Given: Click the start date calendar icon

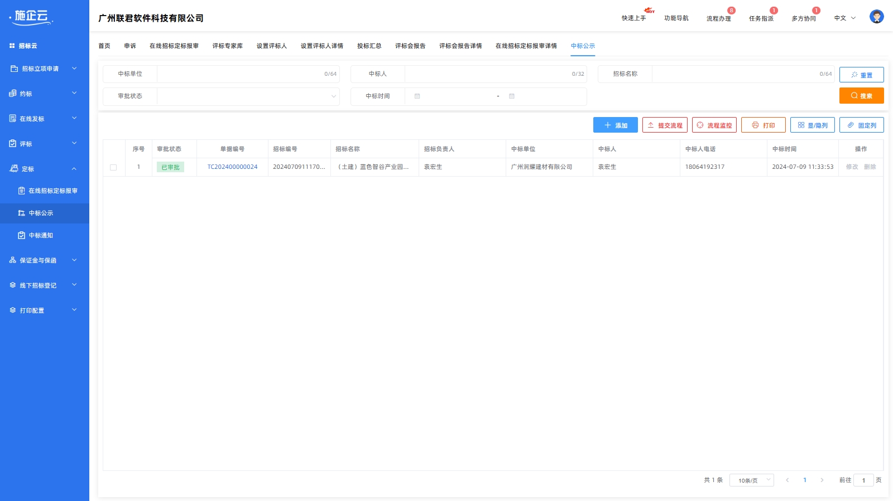Looking at the screenshot, I should (x=417, y=96).
